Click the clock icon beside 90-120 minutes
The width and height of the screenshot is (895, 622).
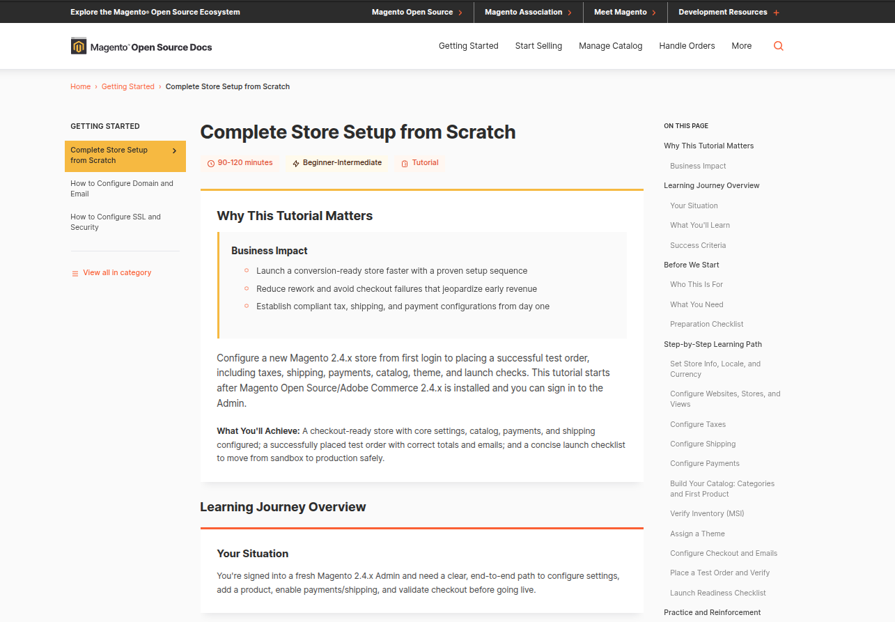pos(211,163)
